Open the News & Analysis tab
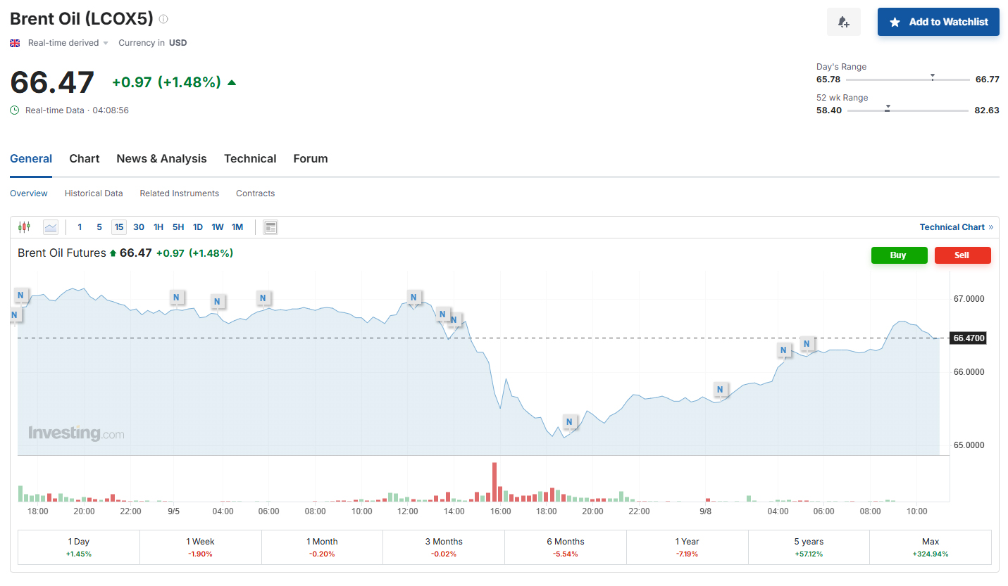Viewport: 1008px width, 586px height. [161, 158]
